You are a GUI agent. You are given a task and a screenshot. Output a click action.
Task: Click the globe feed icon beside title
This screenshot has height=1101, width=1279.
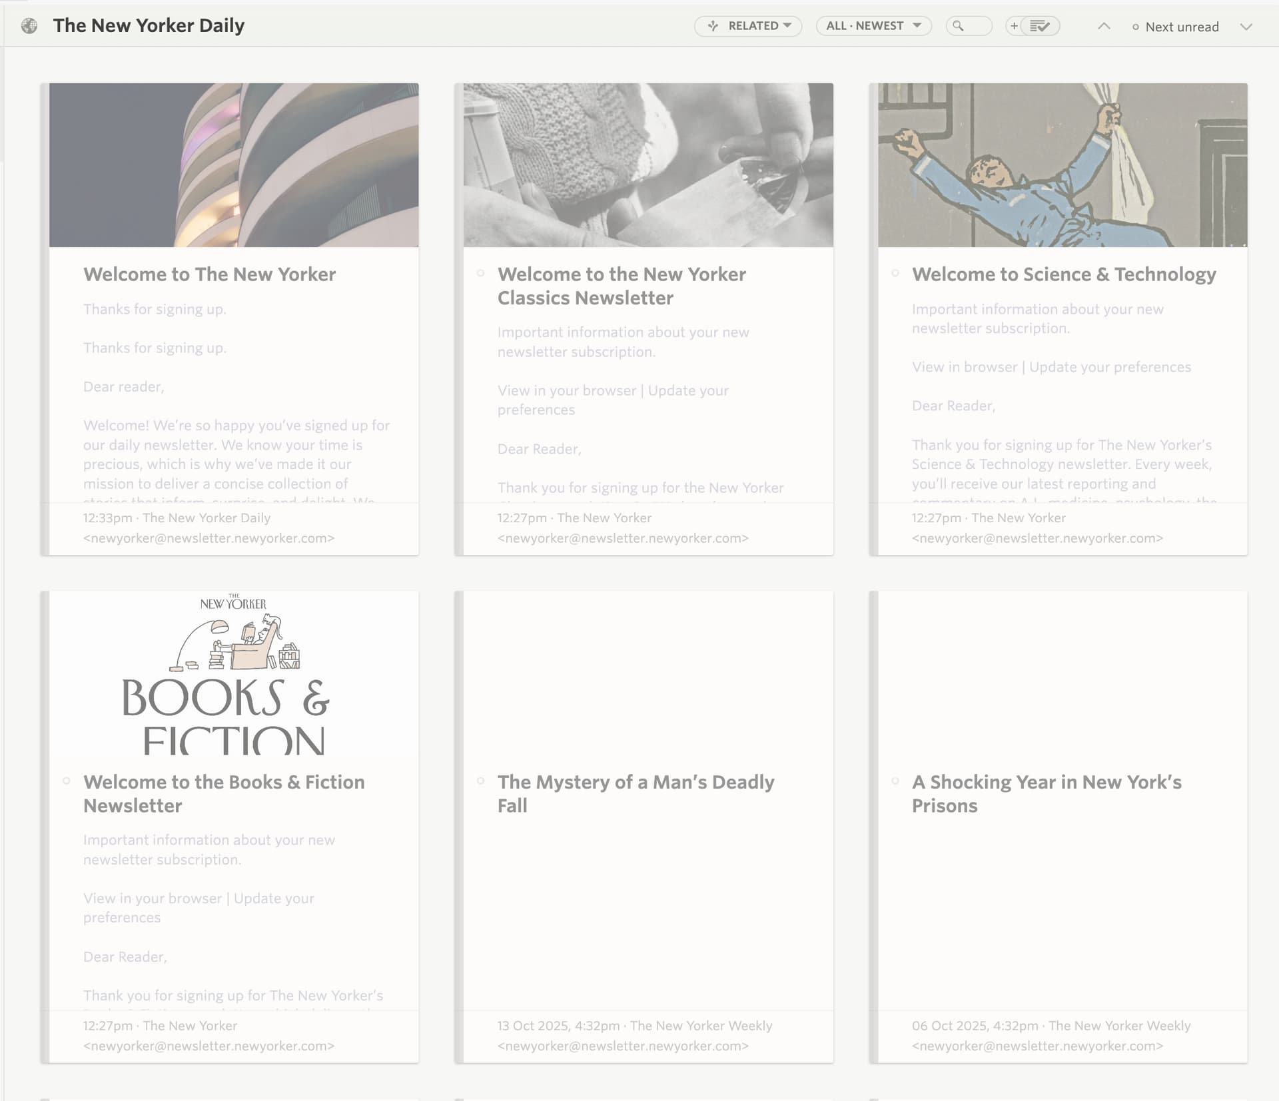[x=29, y=26]
